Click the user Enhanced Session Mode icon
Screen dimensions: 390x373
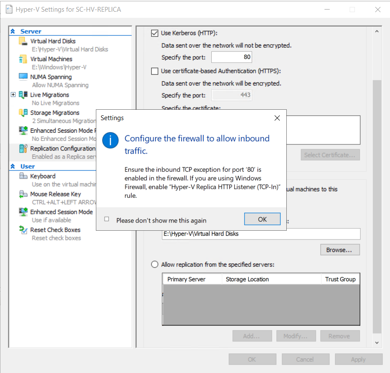[23, 212]
